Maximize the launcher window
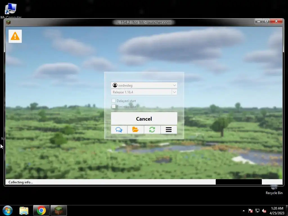 click(266, 21)
